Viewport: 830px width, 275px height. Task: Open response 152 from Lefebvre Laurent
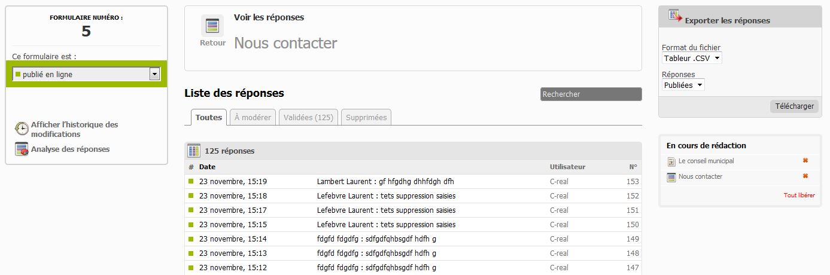(386, 196)
